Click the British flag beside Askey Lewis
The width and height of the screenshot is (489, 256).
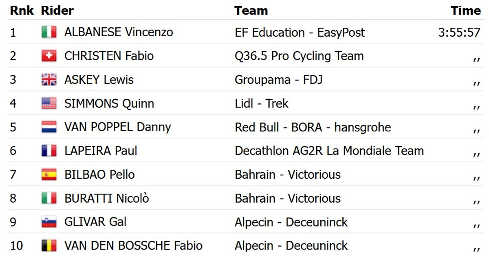(49, 79)
